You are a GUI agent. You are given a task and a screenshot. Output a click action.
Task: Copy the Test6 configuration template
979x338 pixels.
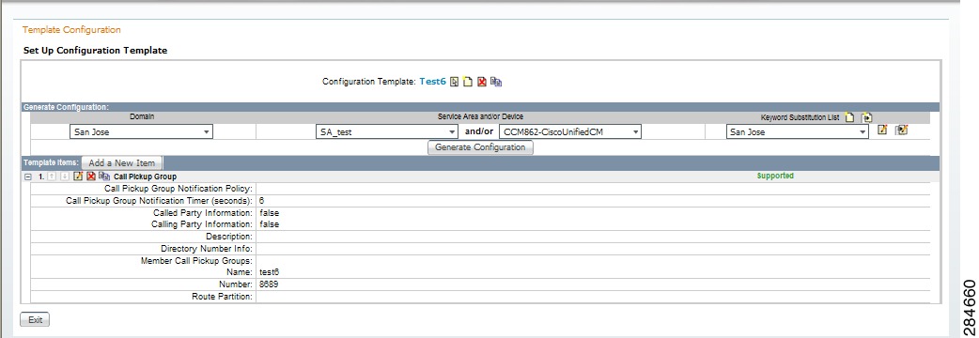pos(496,82)
